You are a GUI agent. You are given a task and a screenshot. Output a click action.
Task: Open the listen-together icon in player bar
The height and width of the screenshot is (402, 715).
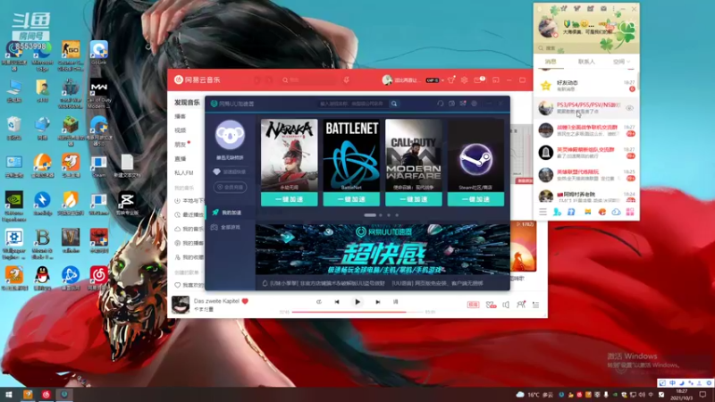coord(521,305)
